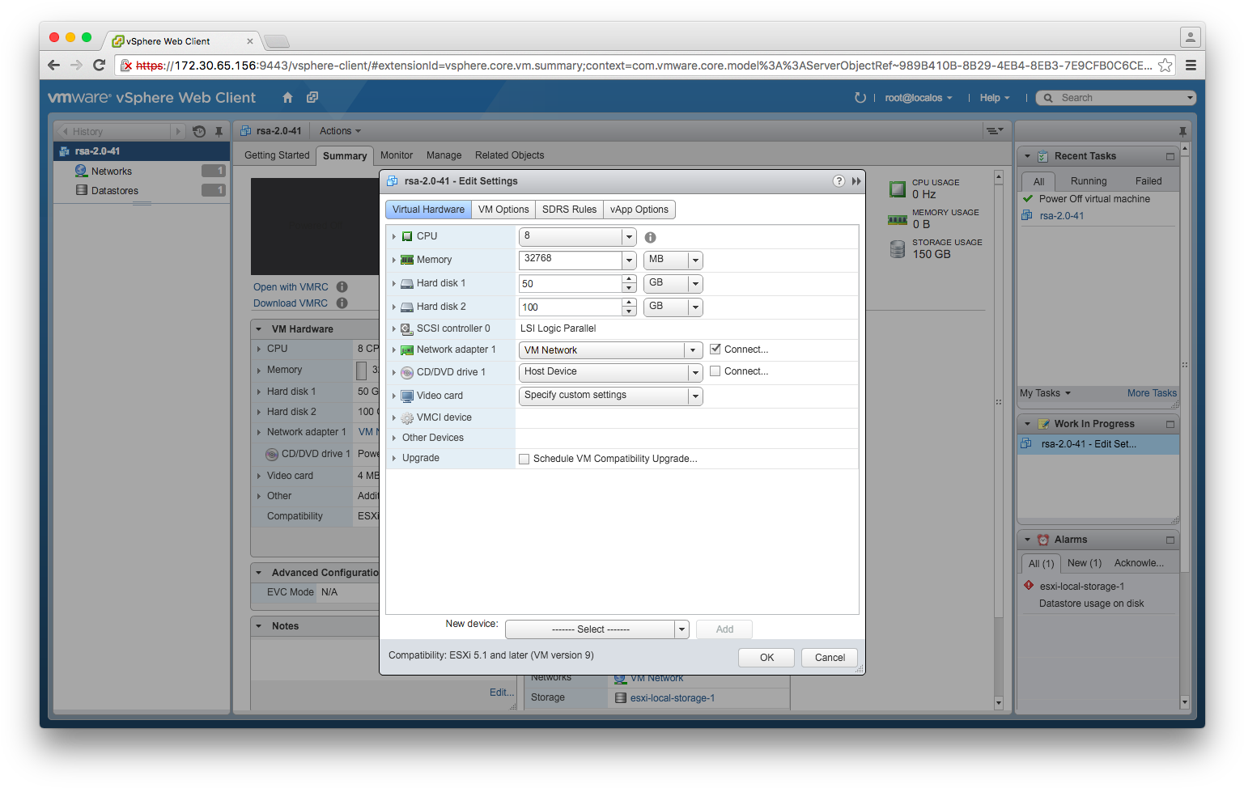Maximize the Work In Progress panel
The height and width of the screenshot is (788, 1244).
pyautogui.click(x=1170, y=424)
